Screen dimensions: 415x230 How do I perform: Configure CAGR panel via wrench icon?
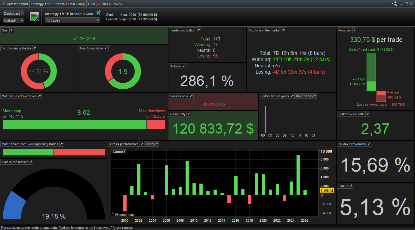click(351, 186)
